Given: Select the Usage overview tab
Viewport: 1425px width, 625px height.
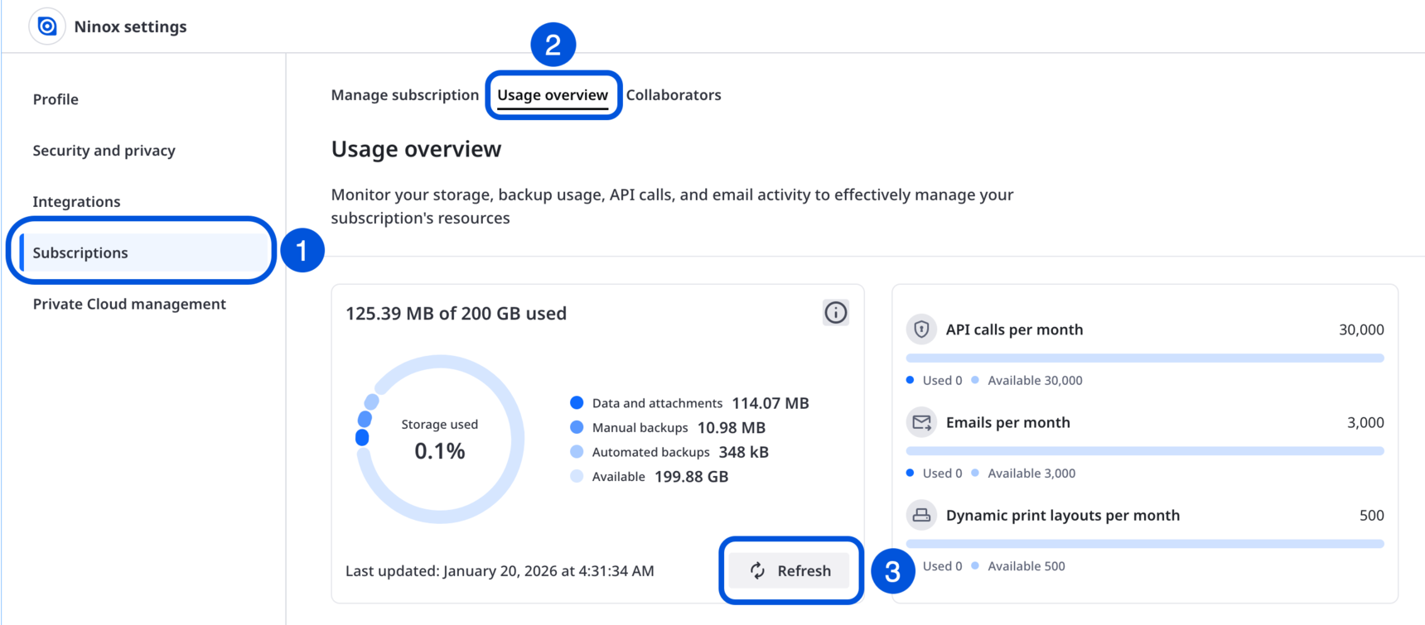Looking at the screenshot, I should click(553, 95).
